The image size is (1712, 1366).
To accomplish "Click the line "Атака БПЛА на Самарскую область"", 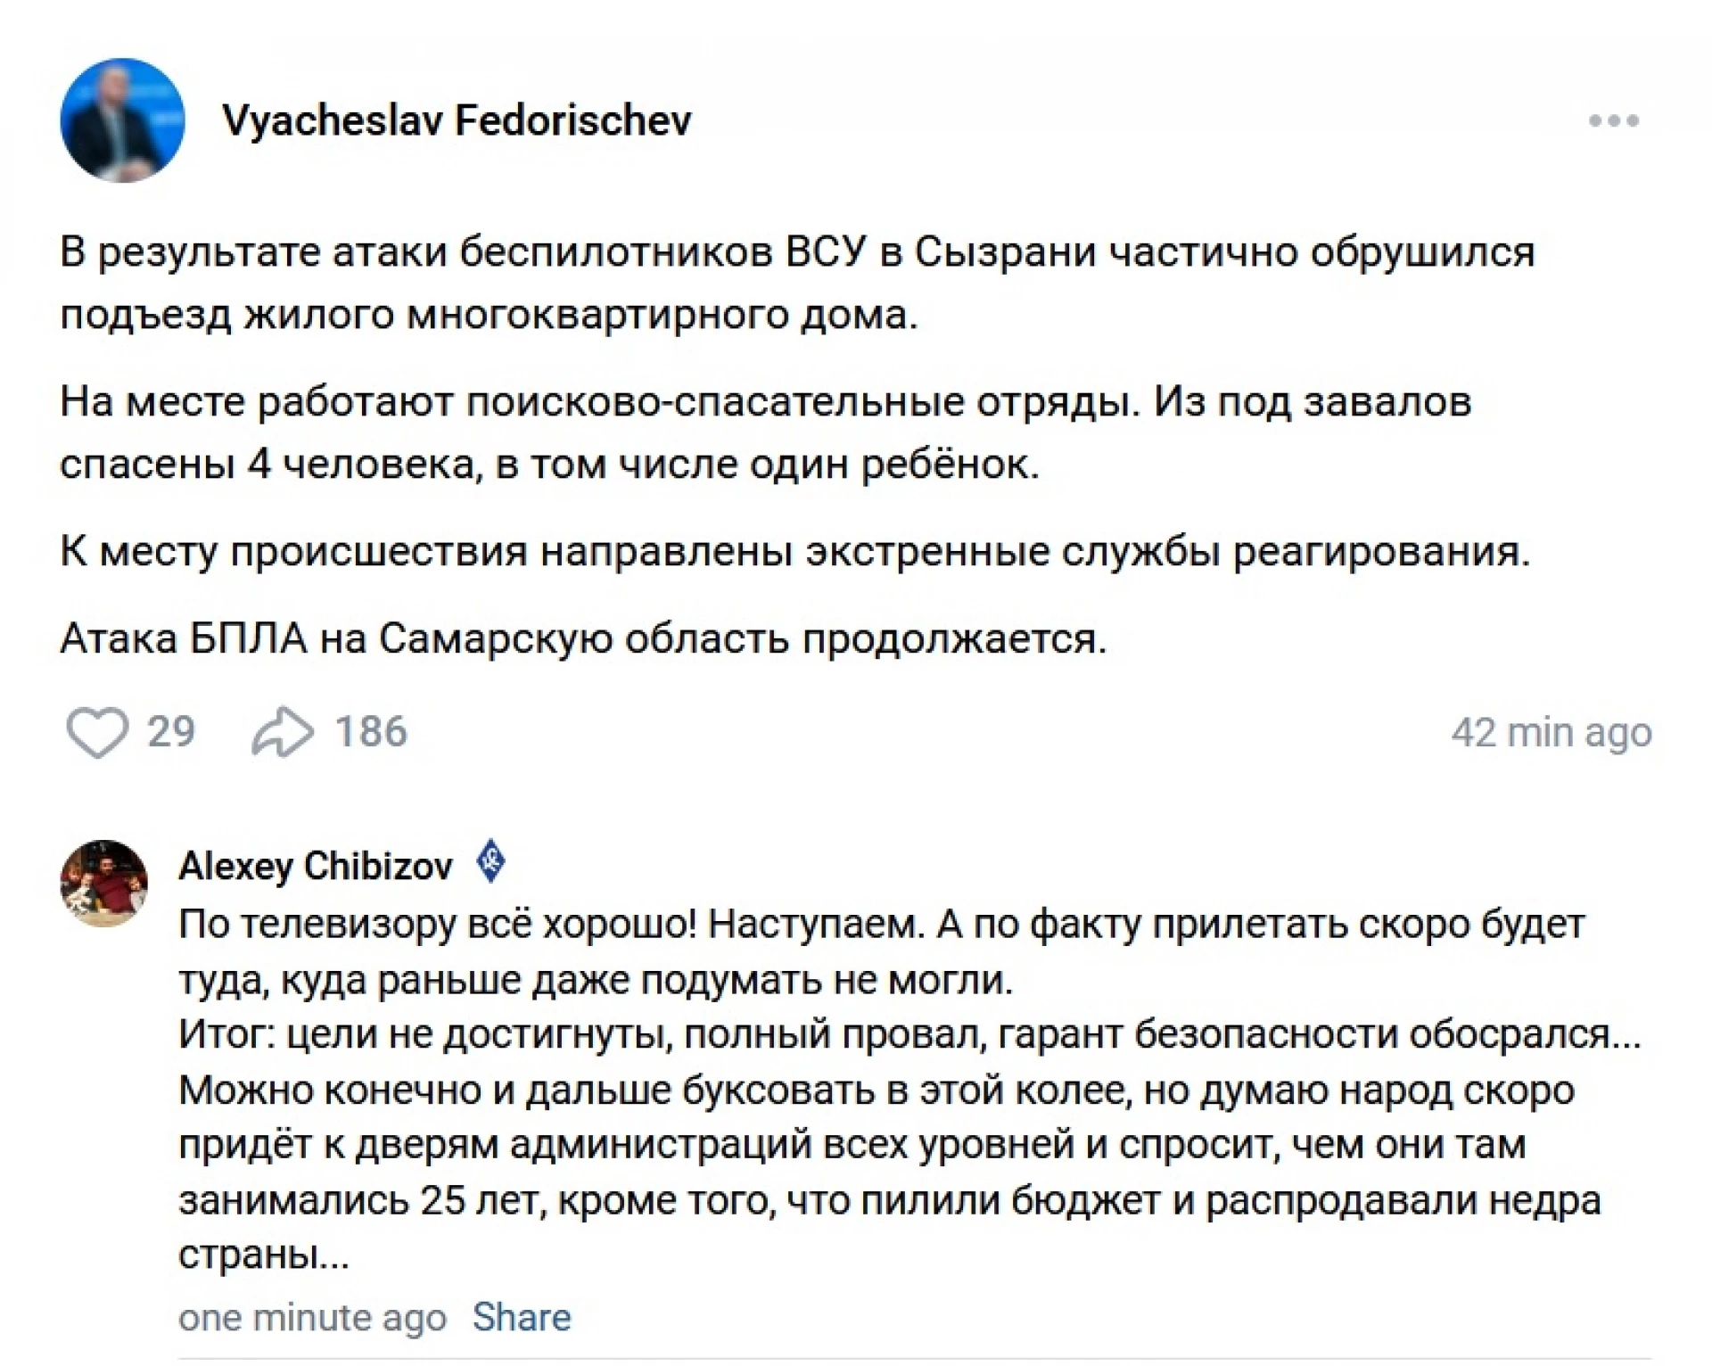I will click(583, 638).
